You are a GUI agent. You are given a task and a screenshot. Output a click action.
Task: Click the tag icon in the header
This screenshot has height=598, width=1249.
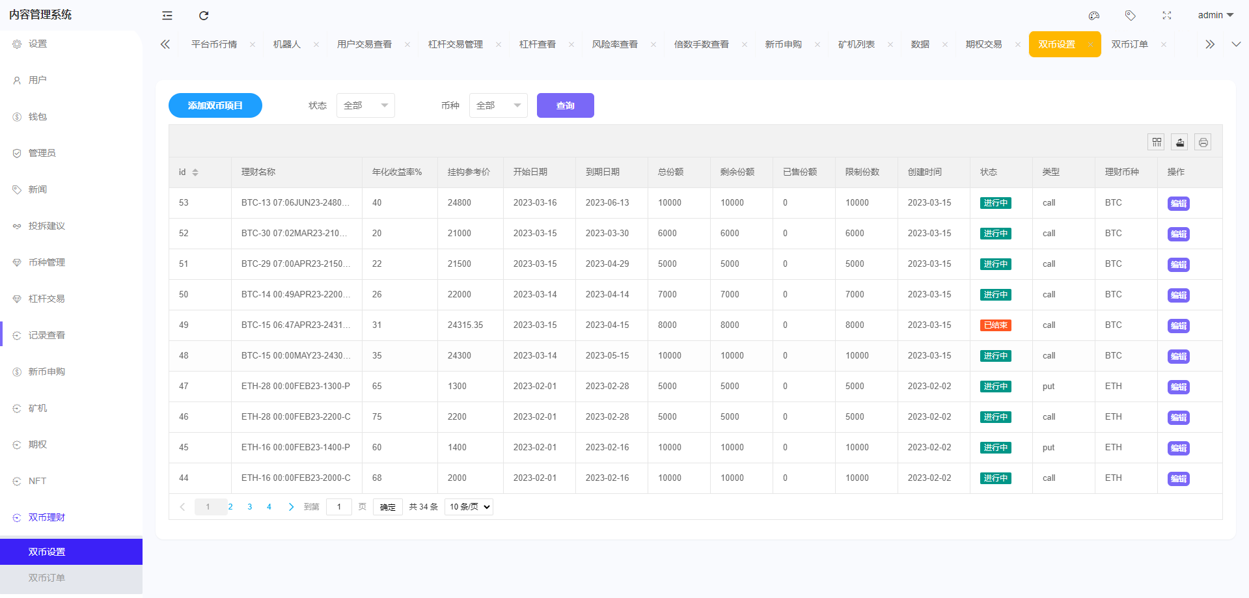click(x=1131, y=15)
